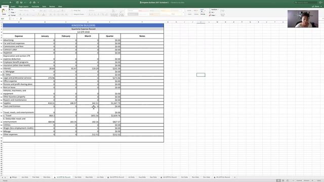The image size is (324, 182).
Task: Click the Fill button in editing group
Action: pyautogui.click(x=212, y=12)
